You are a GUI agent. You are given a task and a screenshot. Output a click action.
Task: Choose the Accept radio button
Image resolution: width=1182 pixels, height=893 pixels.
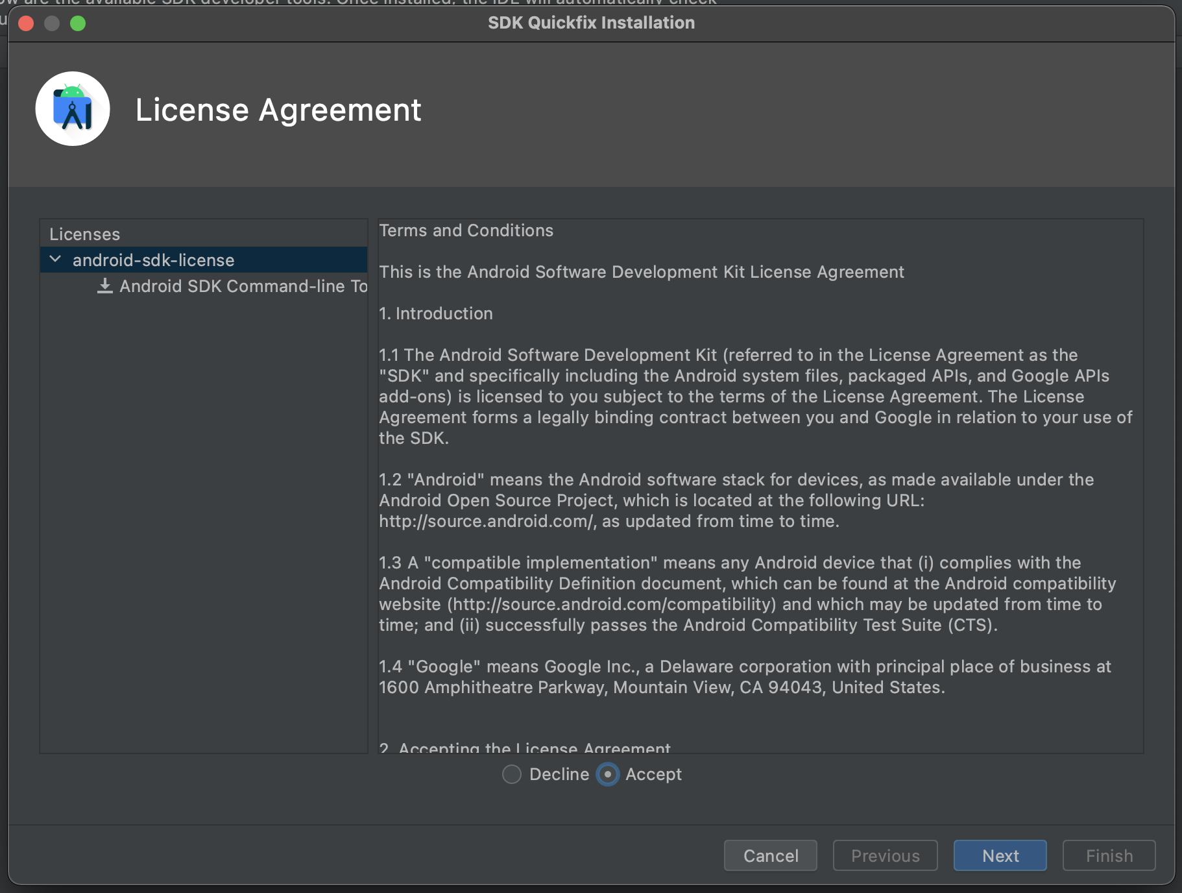pos(608,774)
